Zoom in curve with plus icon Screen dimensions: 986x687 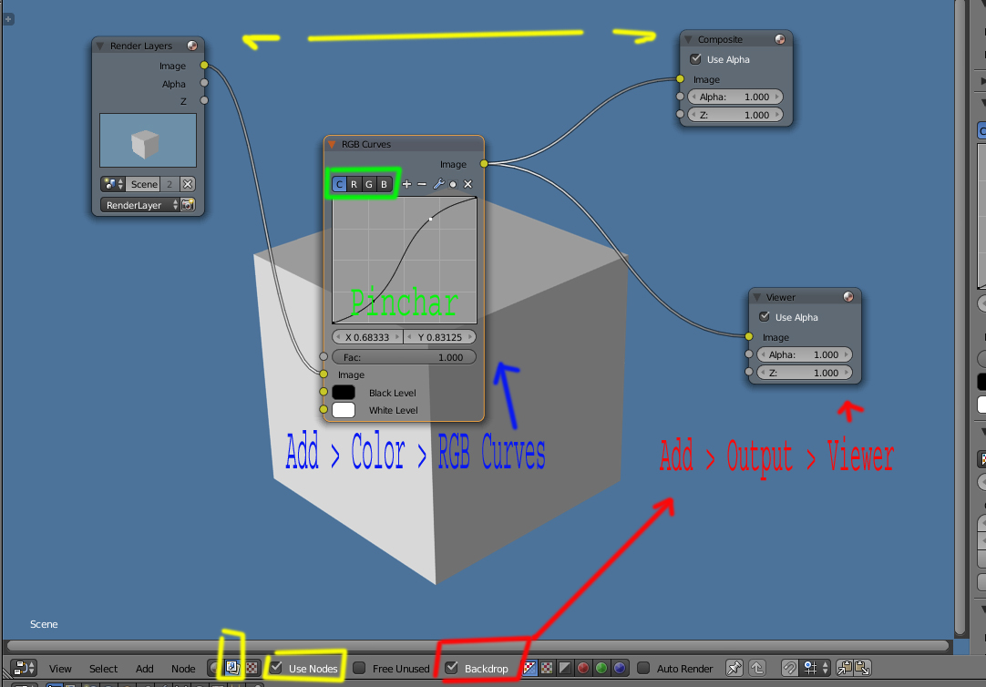(406, 184)
